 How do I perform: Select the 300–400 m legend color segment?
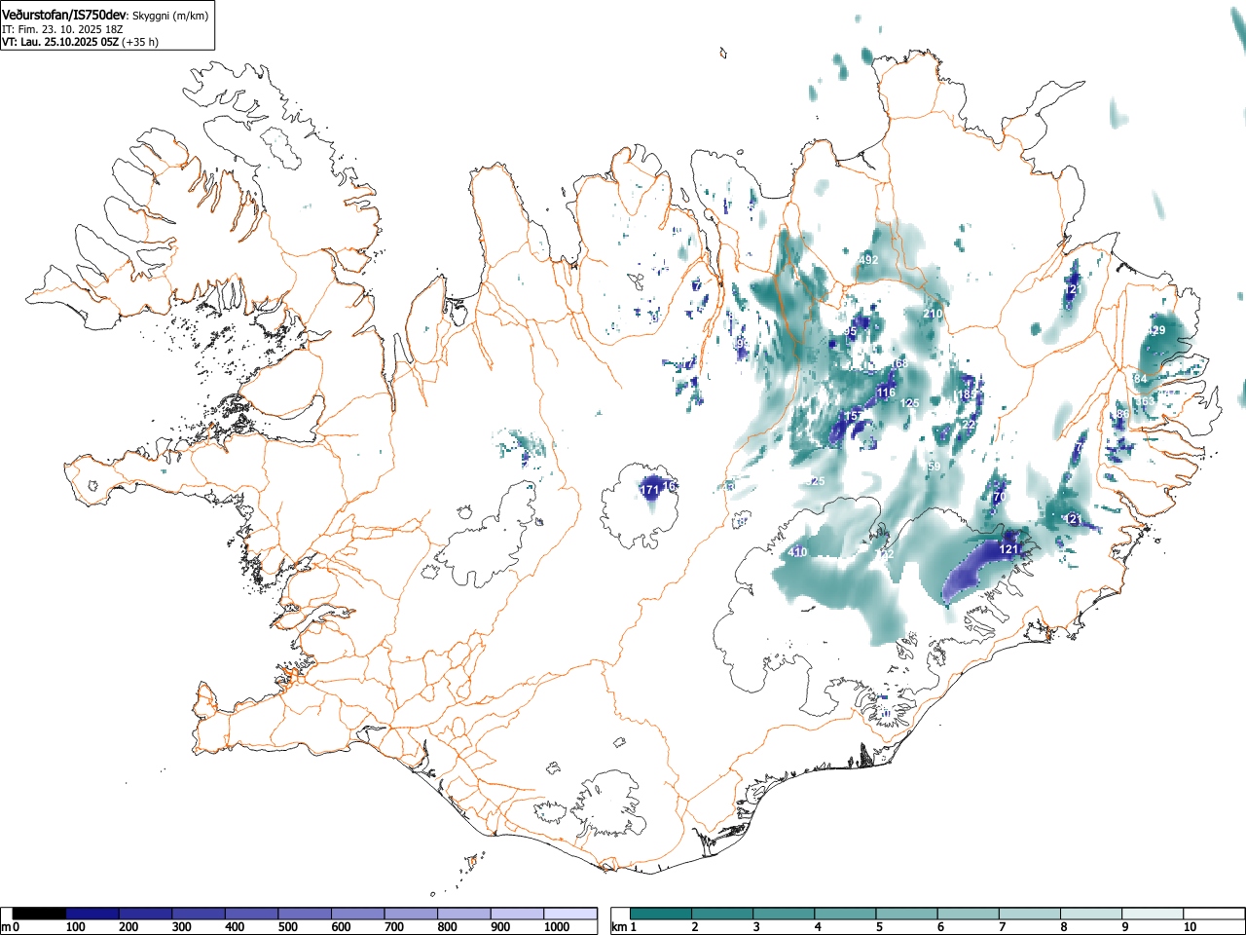click(x=199, y=914)
